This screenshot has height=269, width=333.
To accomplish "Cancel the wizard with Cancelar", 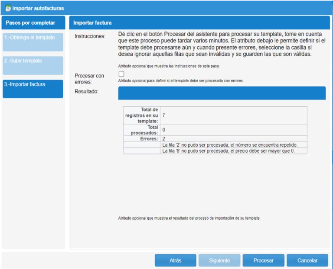I will pyautogui.click(x=307, y=260).
